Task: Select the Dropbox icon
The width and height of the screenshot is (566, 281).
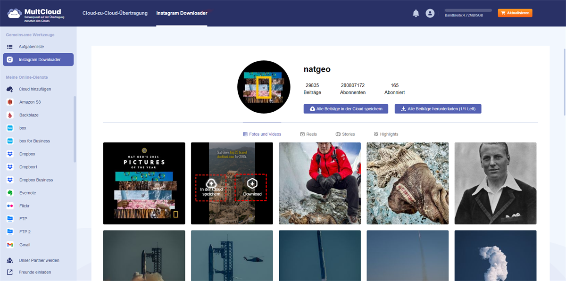Action: (9, 154)
